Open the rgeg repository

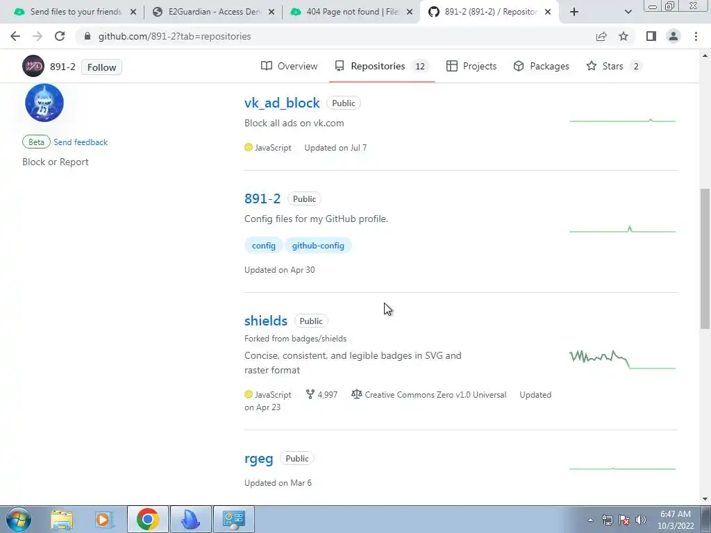pos(259,459)
